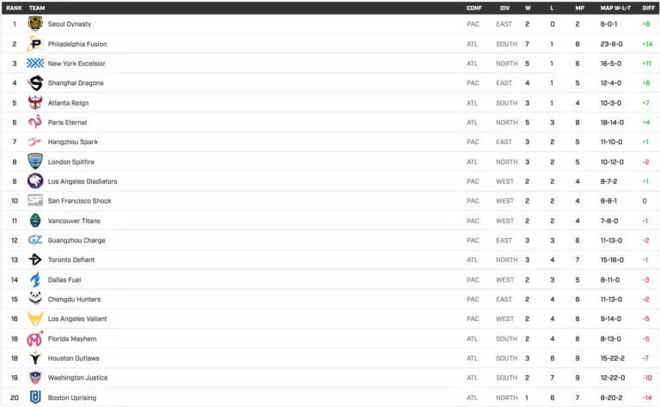Open the Washington Justice team name
Viewport: 660px width, 407px height.
[x=78, y=378]
